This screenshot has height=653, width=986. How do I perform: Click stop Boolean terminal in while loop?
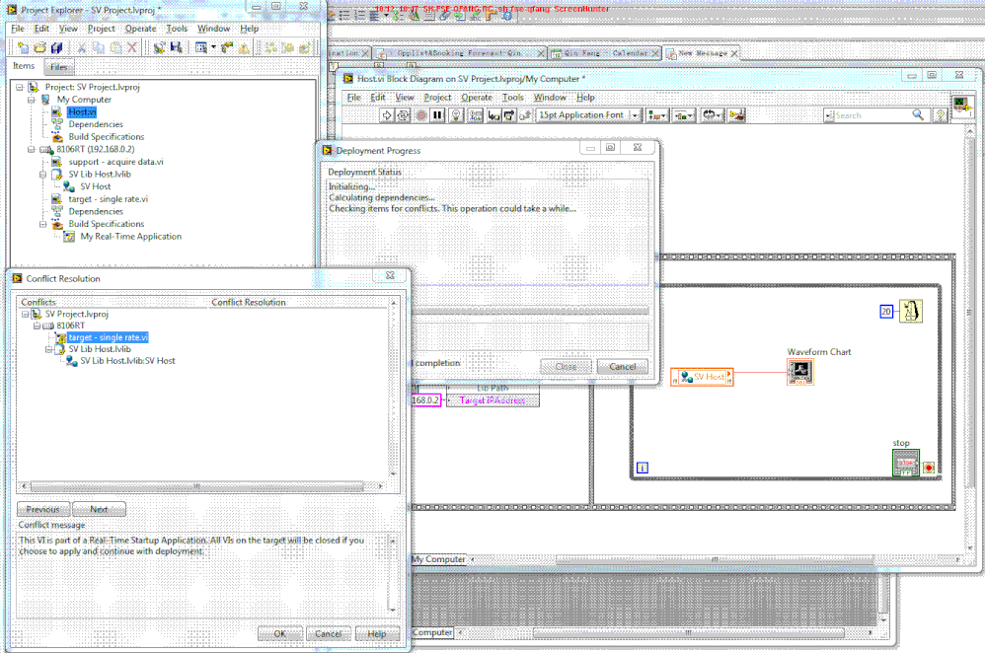(905, 463)
